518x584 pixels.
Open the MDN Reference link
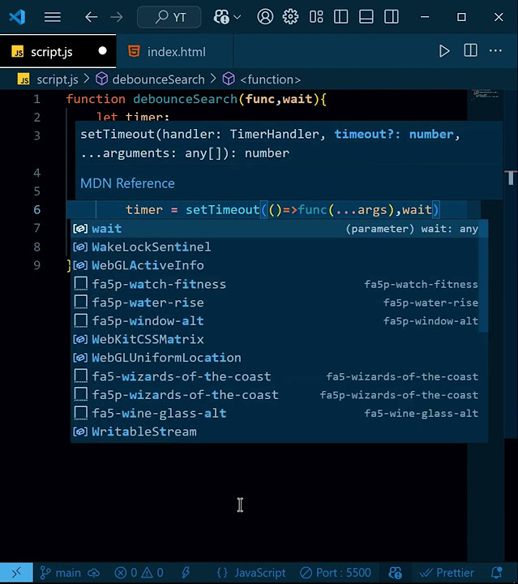point(127,183)
